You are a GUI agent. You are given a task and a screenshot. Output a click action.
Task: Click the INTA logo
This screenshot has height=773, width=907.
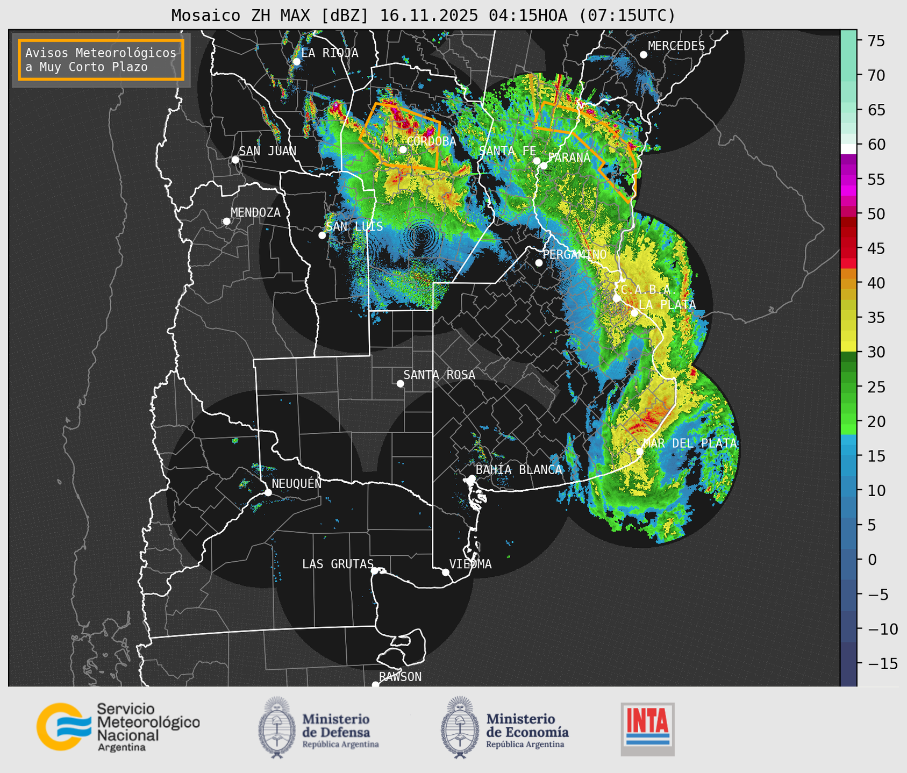point(647,729)
